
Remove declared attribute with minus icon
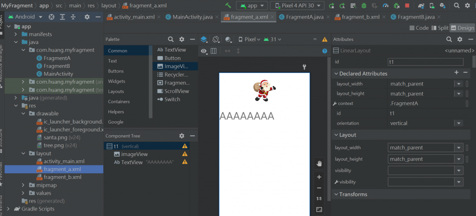pyautogui.click(x=465, y=72)
